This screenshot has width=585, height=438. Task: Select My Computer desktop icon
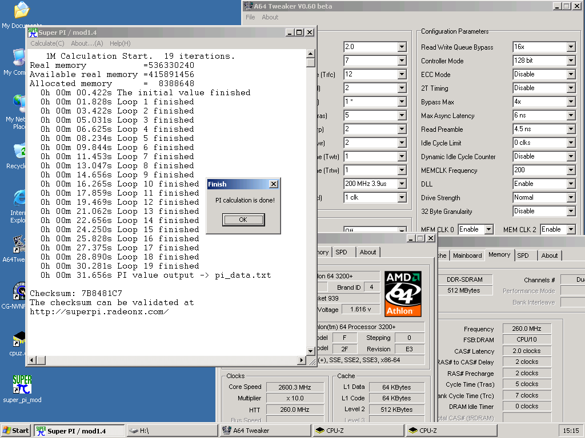19,58
